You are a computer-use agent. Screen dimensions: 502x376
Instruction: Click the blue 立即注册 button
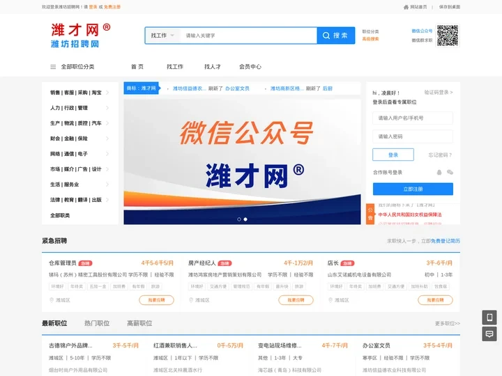pos(413,189)
